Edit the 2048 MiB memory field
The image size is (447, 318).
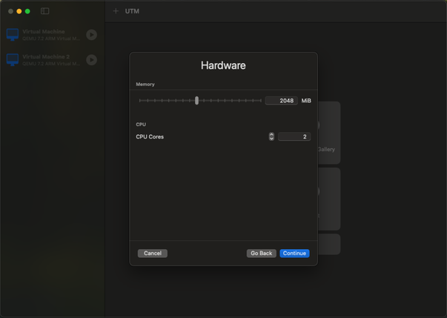(x=282, y=101)
